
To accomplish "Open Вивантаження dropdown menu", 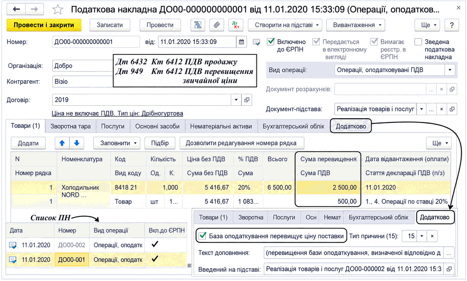I will pyautogui.click(x=355, y=25).
